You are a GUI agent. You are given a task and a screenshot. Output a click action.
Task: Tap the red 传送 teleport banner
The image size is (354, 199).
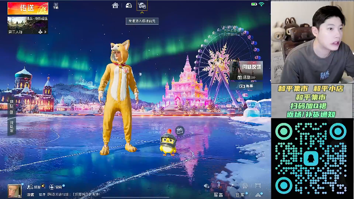tap(28, 8)
